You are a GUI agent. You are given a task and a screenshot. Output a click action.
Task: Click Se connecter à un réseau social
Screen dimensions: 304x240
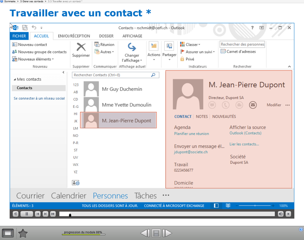tap(39, 98)
